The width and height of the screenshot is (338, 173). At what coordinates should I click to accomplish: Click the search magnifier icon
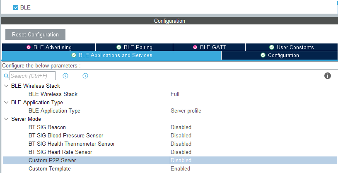click(x=6, y=76)
